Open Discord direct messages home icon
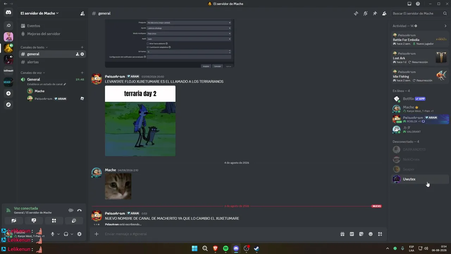Screen dimensions: 451x254 [8, 12]
